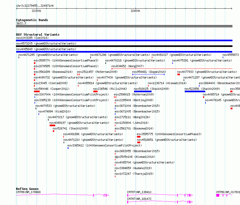This screenshot has width=240, height=205.
Task: Click esv3683055 (Besenbacher2015) label
Action: [137, 151]
